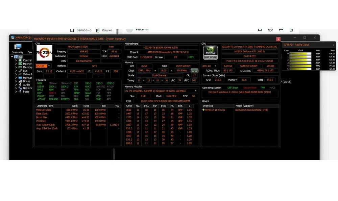Expand the Video Adapter node

(x=16, y=74)
